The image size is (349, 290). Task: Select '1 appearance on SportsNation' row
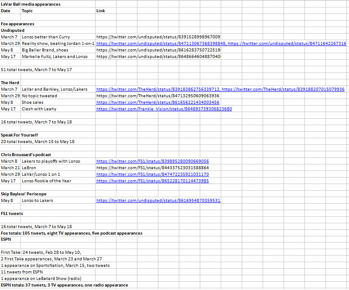[x=55, y=266]
